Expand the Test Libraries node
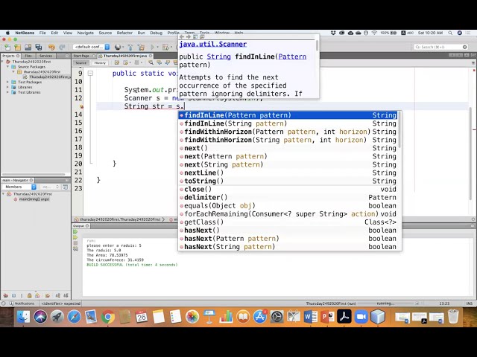This screenshot has height=357, width=477. click(x=8, y=92)
